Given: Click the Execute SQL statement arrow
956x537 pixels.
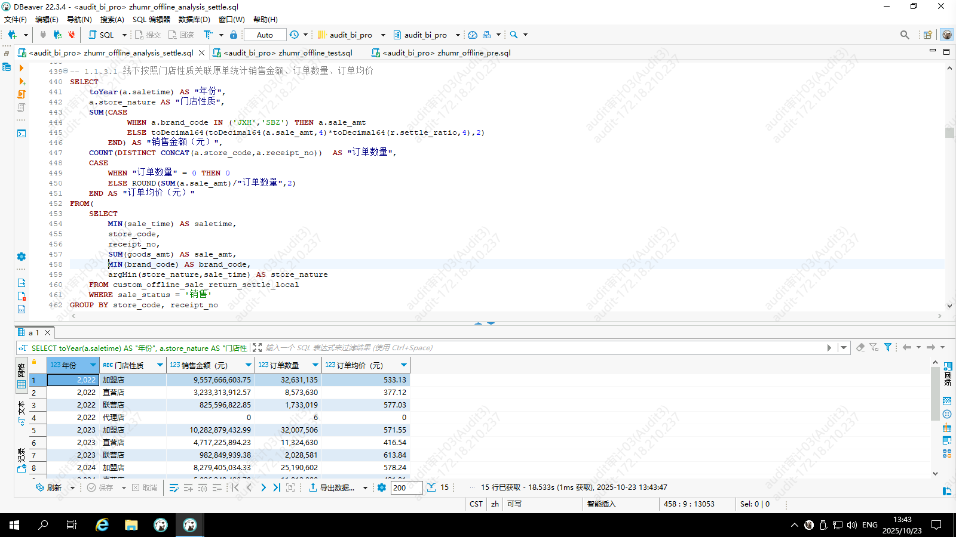Looking at the screenshot, I should [x=22, y=68].
